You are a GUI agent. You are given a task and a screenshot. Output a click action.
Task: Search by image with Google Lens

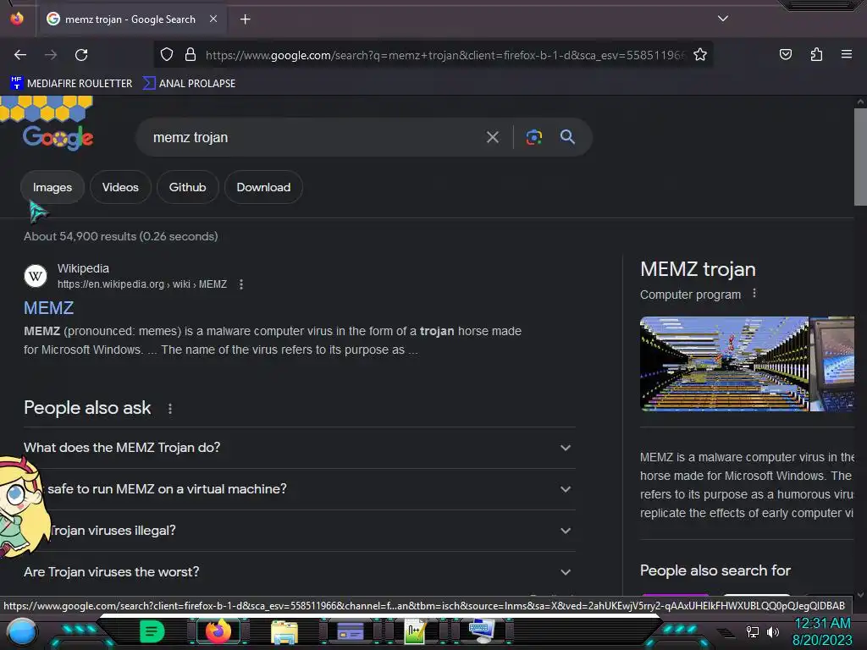533,137
